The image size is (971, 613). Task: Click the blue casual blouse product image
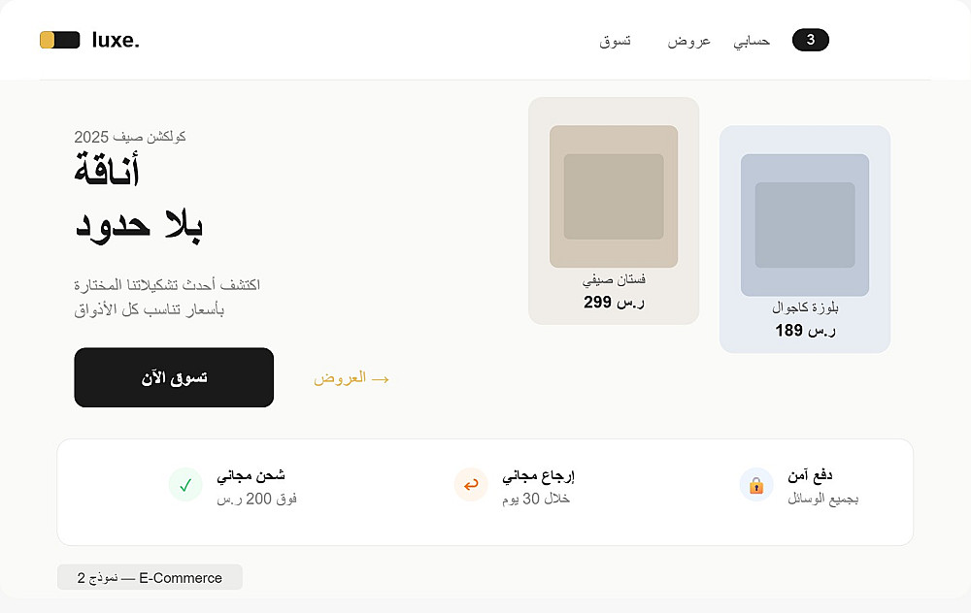tap(805, 224)
